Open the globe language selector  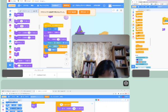[x=19, y=5]
